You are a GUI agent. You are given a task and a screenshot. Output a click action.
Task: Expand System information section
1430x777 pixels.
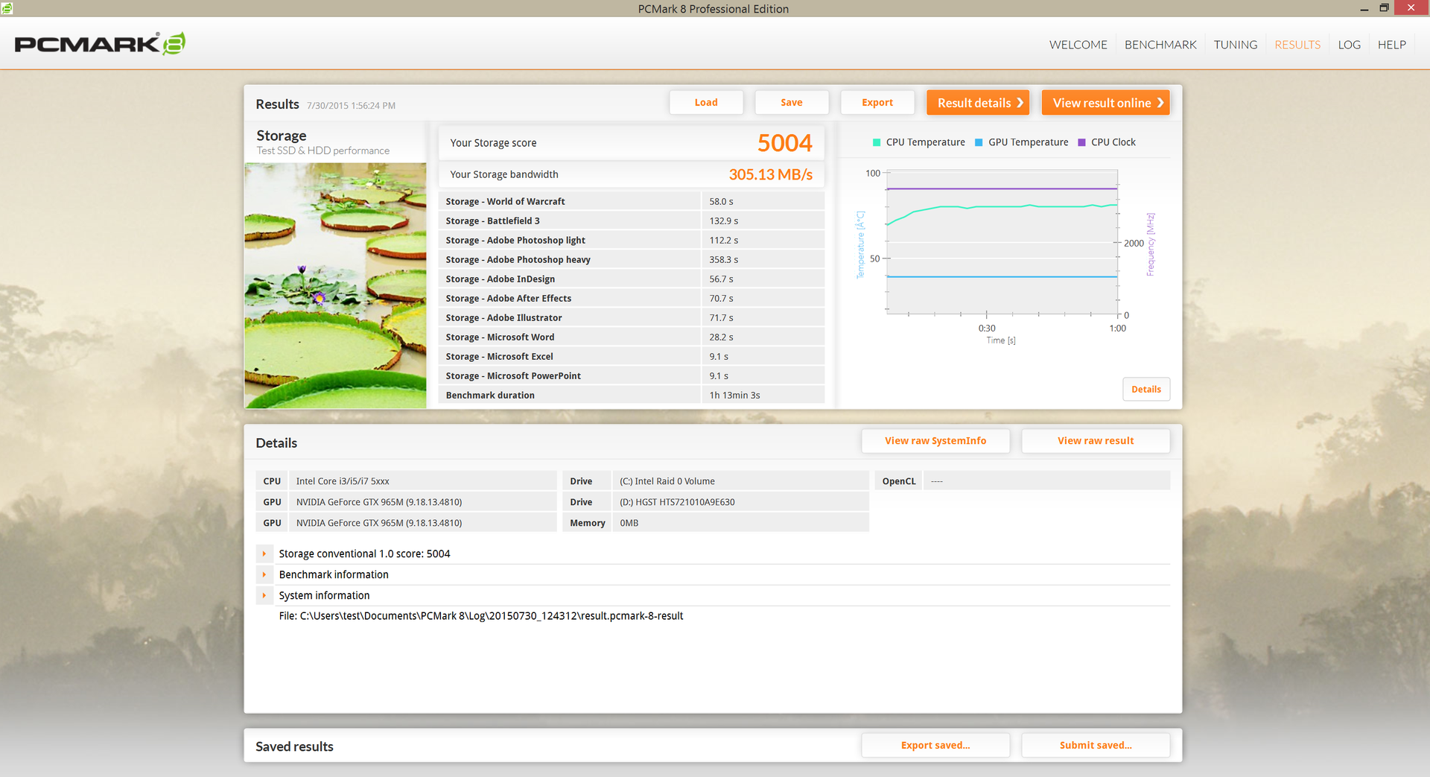pos(264,595)
